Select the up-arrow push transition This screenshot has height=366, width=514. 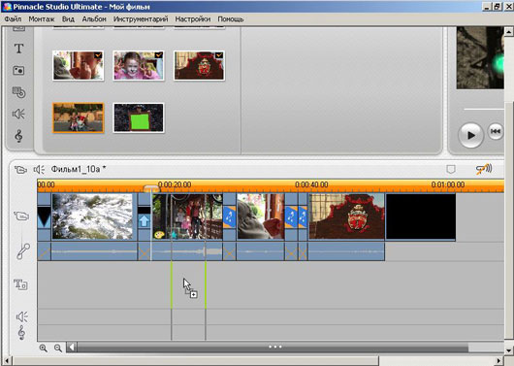coord(144,216)
